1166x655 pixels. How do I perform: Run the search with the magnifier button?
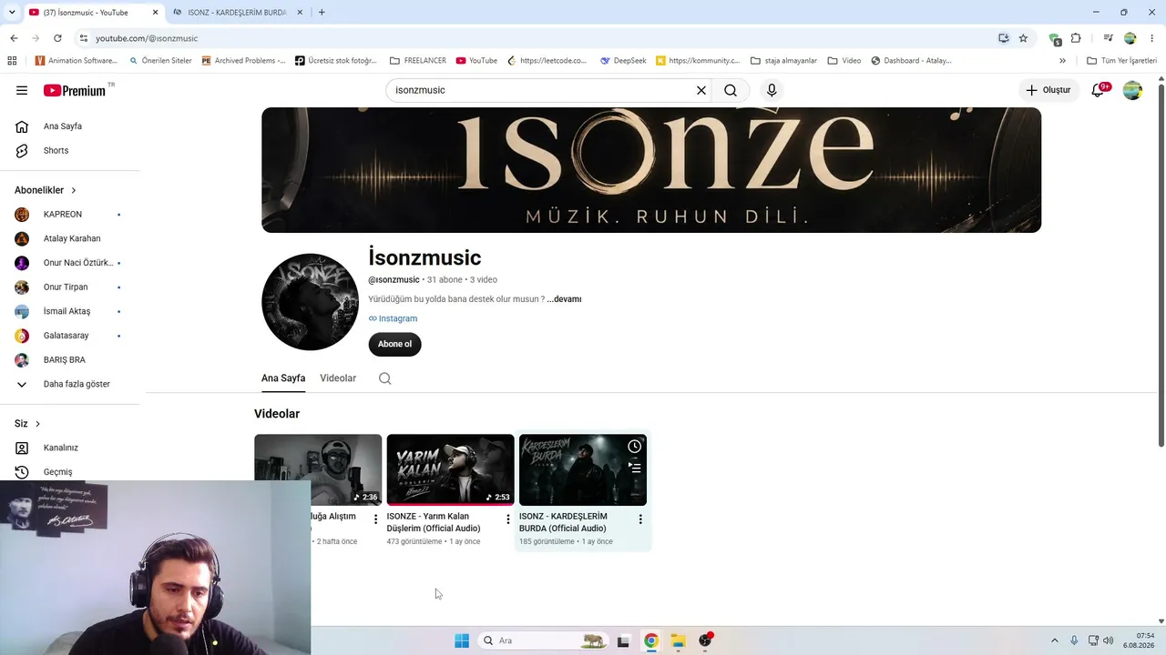tap(731, 90)
